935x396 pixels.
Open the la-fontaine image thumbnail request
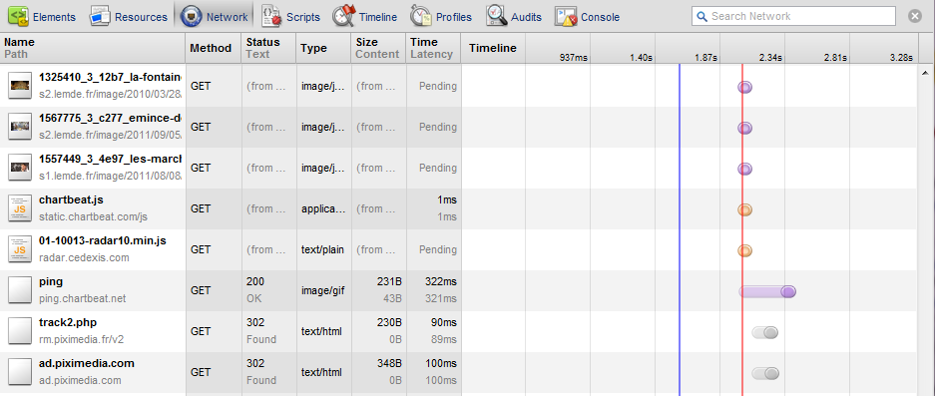(20, 86)
